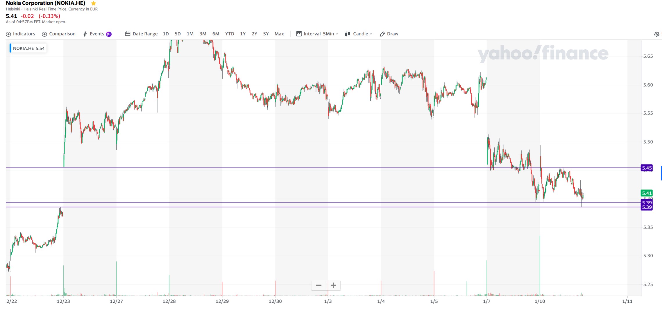Image resolution: width=662 pixels, height=311 pixels.
Task: Click the 5.60 price axis label
Action: pyautogui.click(x=648, y=85)
